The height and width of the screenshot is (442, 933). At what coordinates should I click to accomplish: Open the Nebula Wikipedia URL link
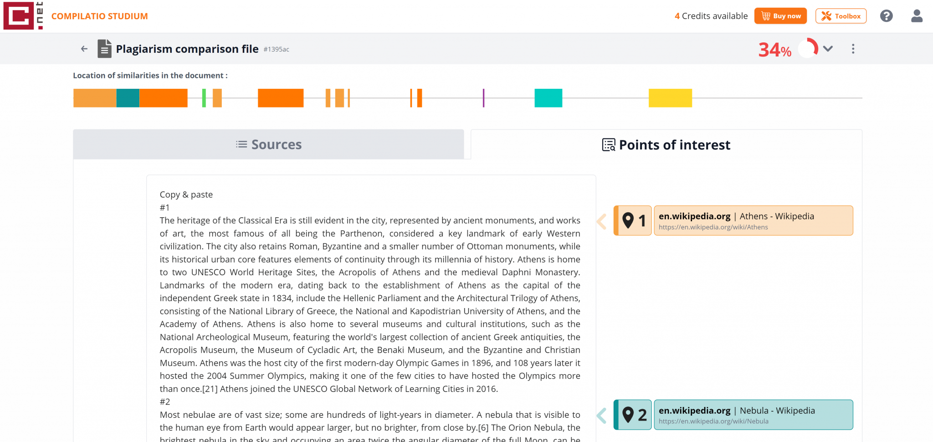tap(713, 421)
